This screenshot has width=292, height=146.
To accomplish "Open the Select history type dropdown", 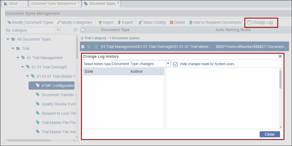I will click(168, 64).
